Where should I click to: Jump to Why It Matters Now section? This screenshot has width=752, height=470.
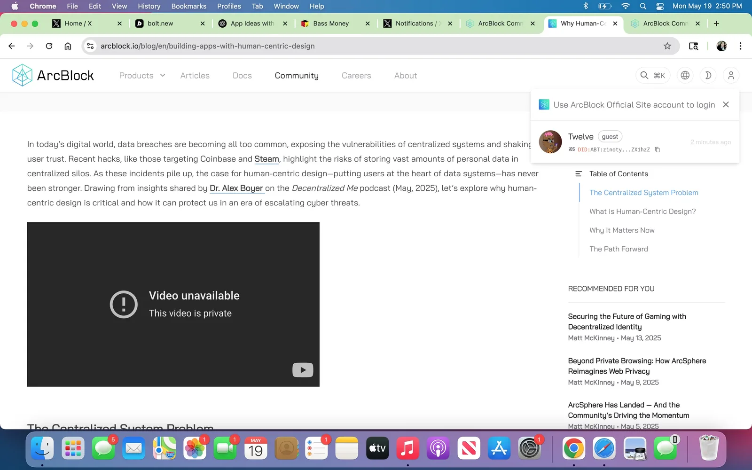[622, 230]
